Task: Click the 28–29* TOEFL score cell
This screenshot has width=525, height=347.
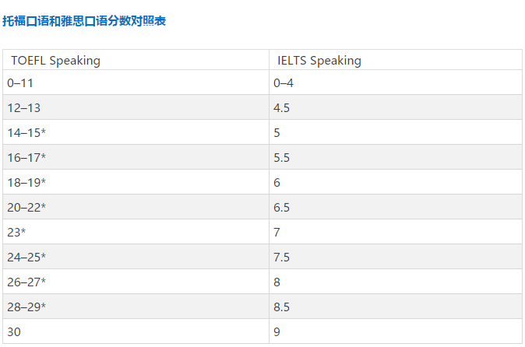Action: coord(26,307)
